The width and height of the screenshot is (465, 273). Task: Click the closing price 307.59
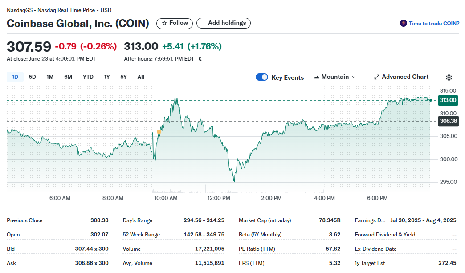point(29,47)
